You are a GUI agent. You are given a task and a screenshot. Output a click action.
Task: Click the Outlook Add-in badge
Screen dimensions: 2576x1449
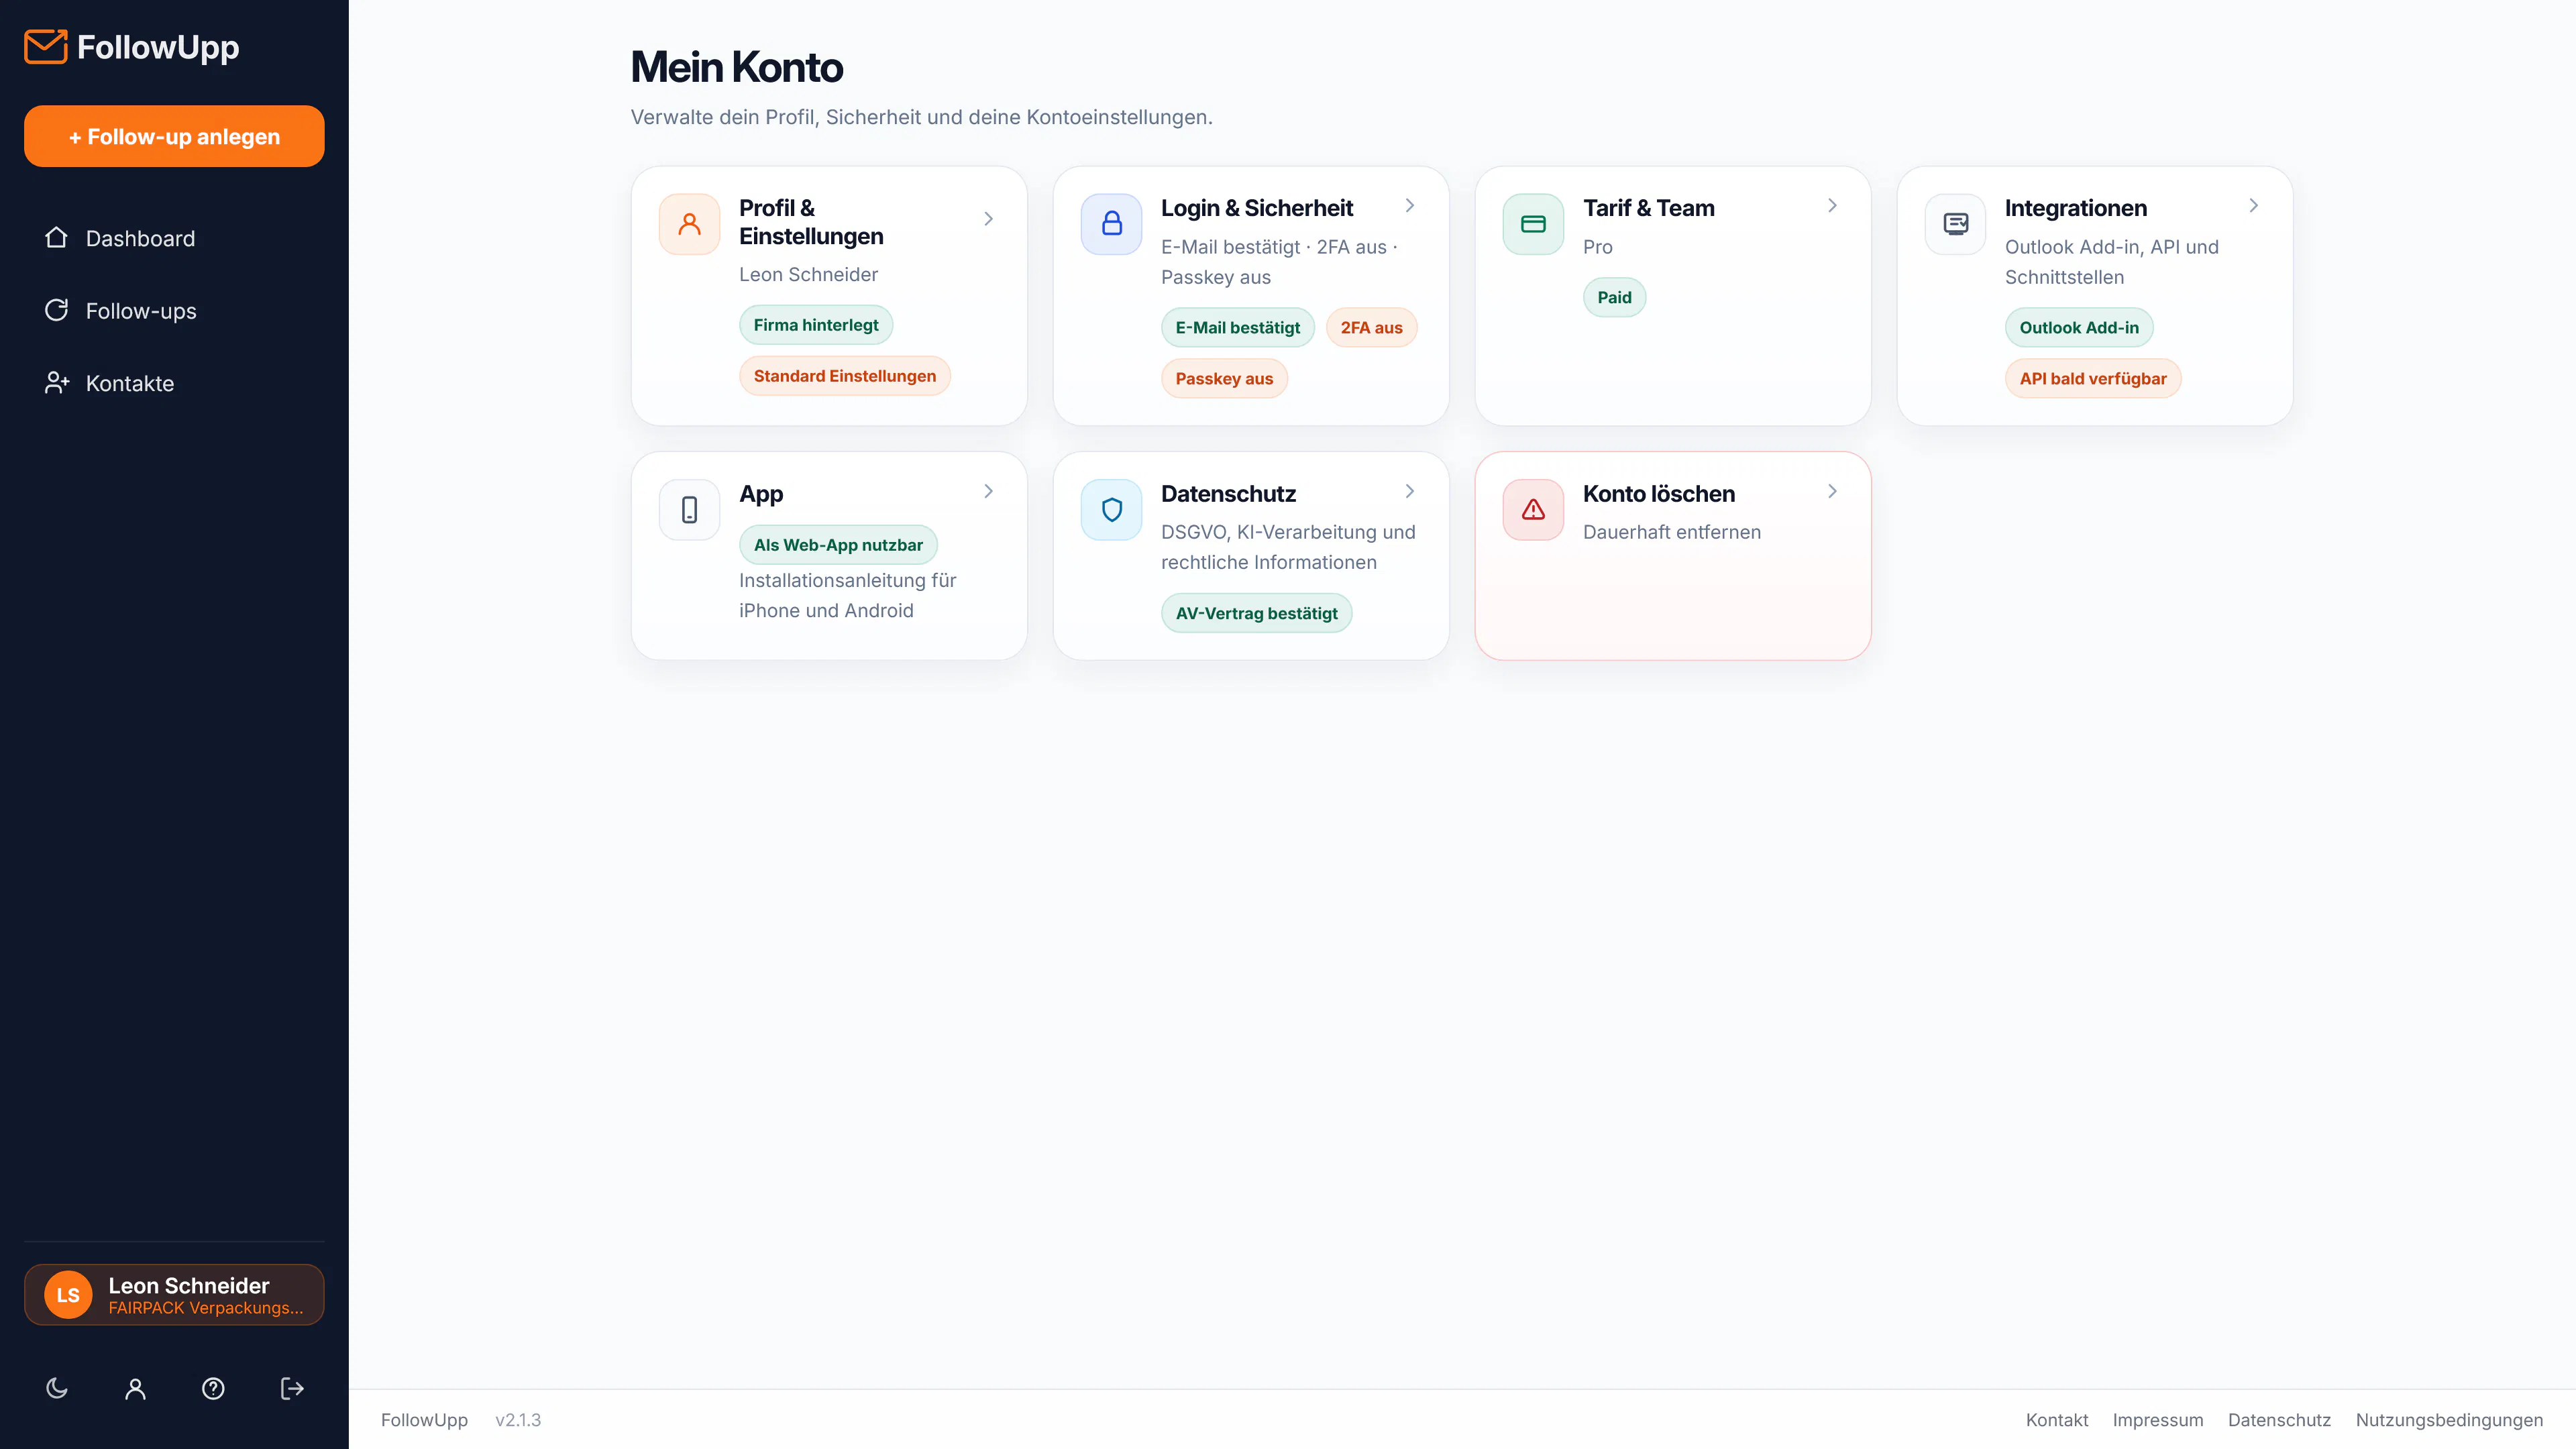click(x=2079, y=328)
